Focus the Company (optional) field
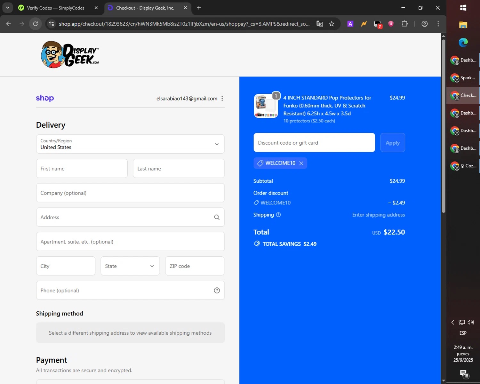 pyautogui.click(x=130, y=193)
